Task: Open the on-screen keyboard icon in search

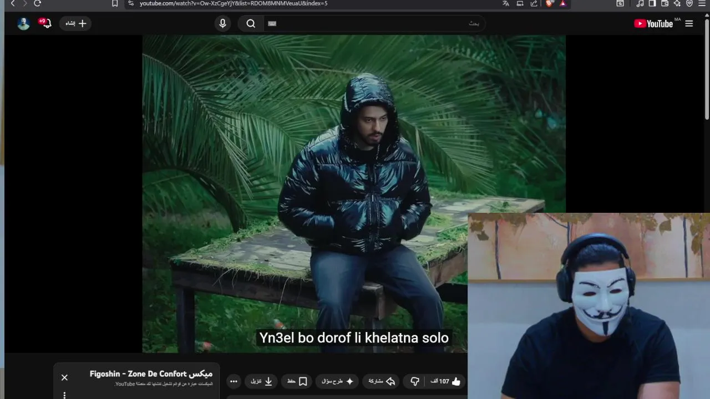Action: [272, 23]
